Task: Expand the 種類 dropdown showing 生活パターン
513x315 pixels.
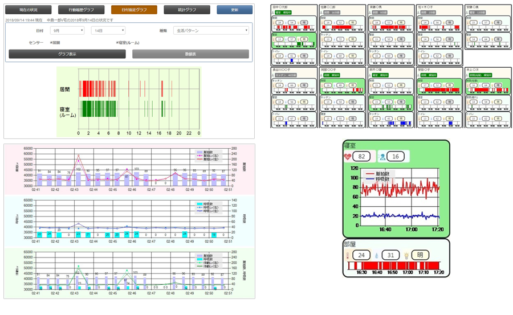Action: coord(212,30)
